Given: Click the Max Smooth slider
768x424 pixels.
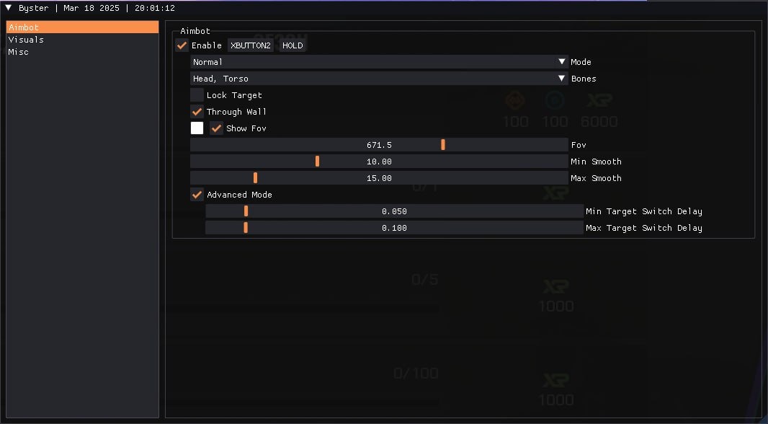Looking at the screenshot, I should coord(379,178).
